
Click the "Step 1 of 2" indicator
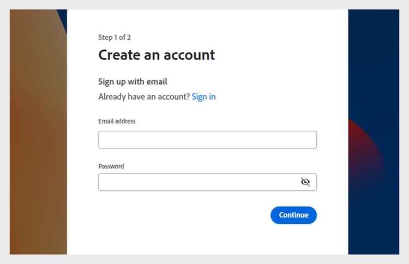[115, 38]
